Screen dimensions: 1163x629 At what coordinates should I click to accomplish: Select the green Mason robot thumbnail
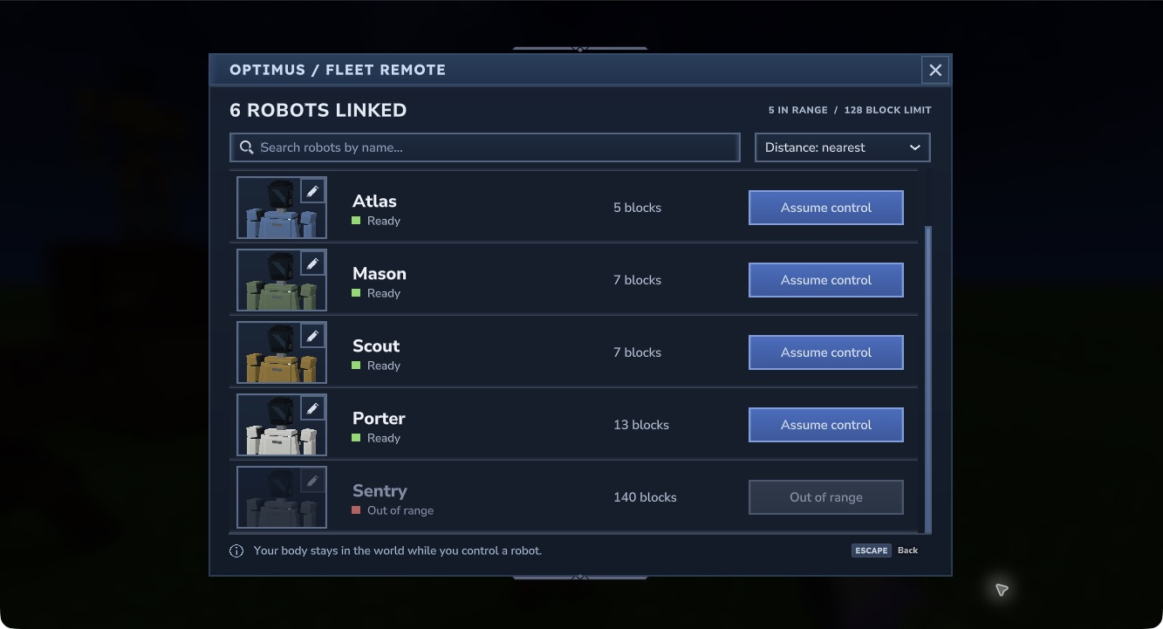click(x=282, y=280)
